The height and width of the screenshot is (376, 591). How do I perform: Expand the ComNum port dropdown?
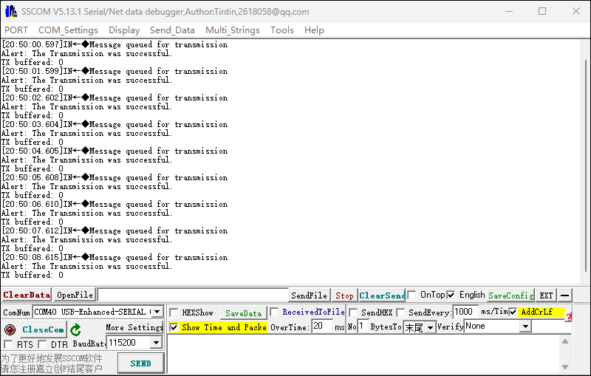pos(157,312)
